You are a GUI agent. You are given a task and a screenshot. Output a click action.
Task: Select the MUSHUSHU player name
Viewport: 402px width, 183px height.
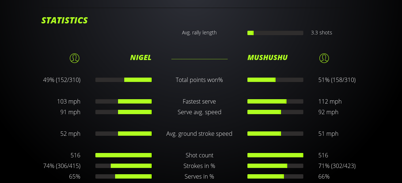(268, 57)
